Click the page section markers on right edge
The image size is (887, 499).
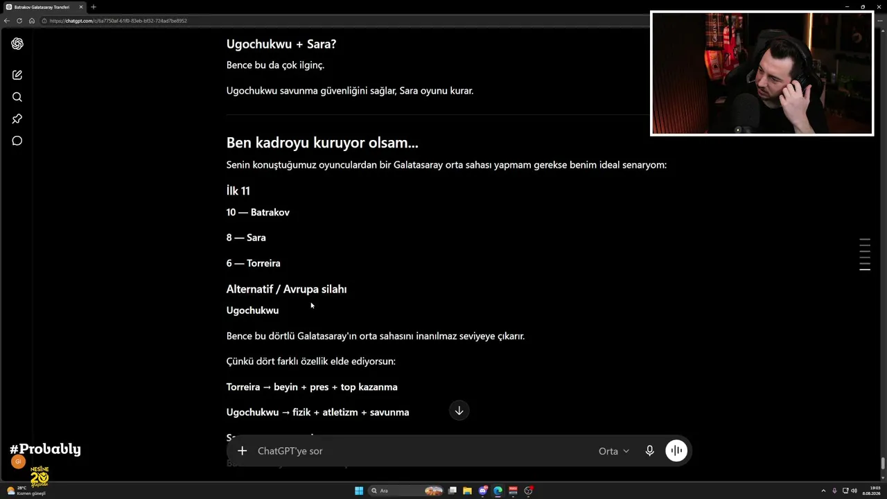tap(865, 254)
